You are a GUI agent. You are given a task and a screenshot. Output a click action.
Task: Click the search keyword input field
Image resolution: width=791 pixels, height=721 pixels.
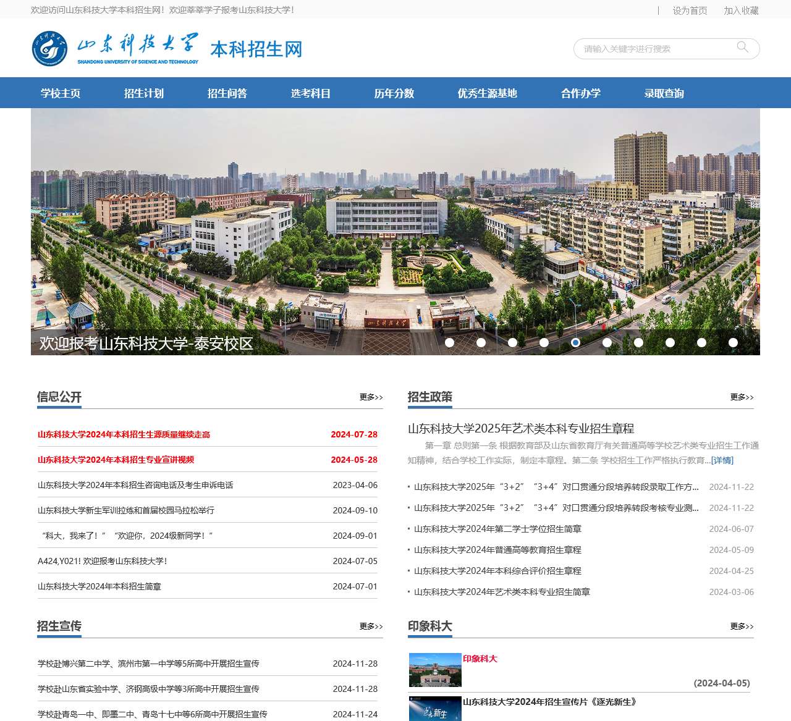(x=655, y=48)
